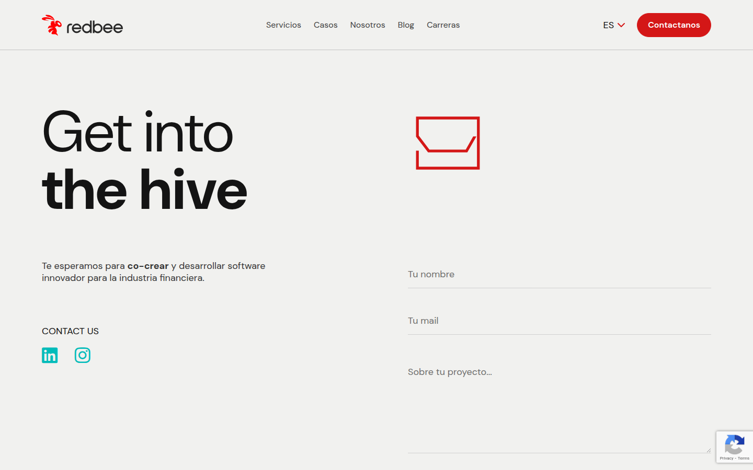Viewport: 753px width, 470px height.
Task: Open the Servicios menu item
Action: [283, 25]
